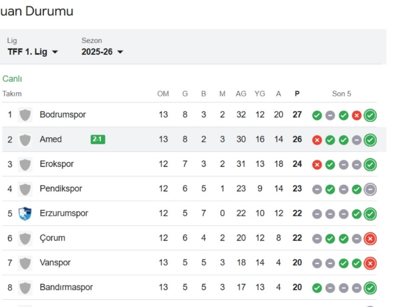Sort the table by the P points column
Screen dimensions: 409x307
tap(297, 94)
